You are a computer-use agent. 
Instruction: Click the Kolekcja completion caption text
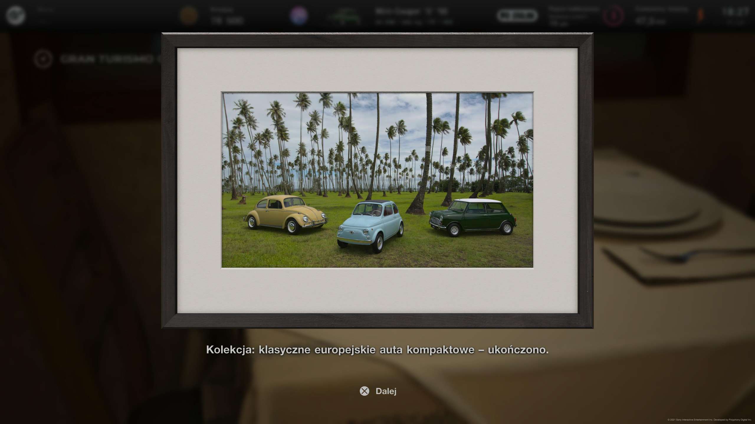[377, 350]
